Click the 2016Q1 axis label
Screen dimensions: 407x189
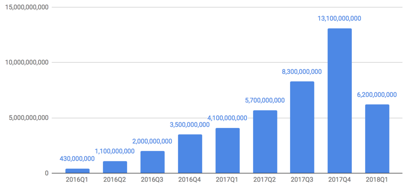click(x=78, y=180)
